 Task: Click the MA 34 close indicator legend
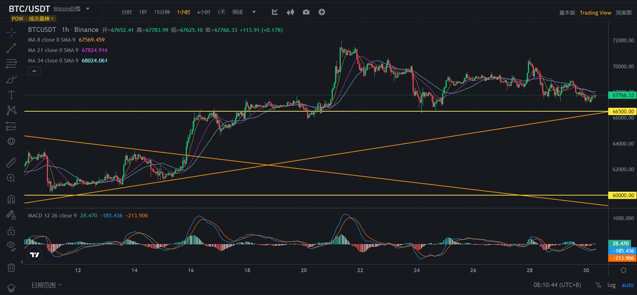click(54, 60)
